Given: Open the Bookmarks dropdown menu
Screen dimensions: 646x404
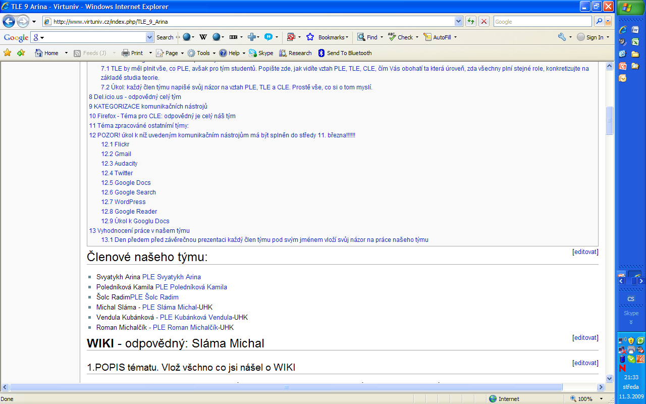Looking at the screenshot, I should point(334,37).
